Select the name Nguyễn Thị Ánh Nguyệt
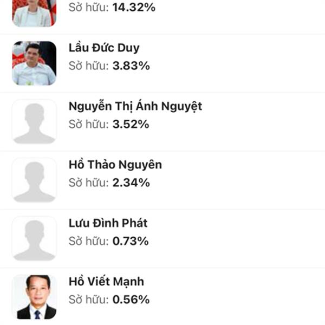 click(135, 107)
